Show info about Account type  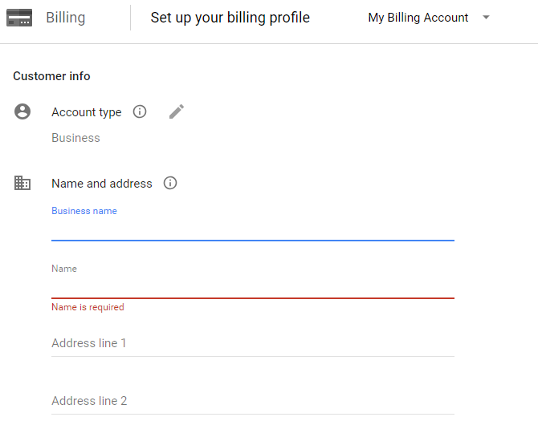point(140,111)
